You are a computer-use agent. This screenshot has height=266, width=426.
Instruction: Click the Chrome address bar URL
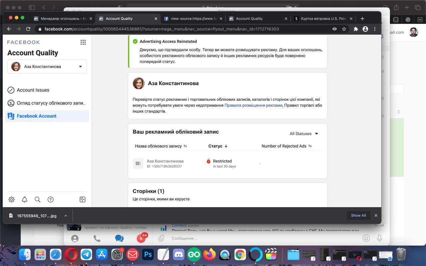pos(162,29)
